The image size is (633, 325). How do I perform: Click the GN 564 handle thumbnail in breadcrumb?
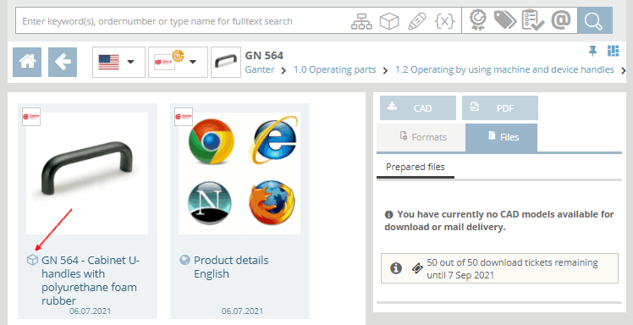(x=226, y=62)
